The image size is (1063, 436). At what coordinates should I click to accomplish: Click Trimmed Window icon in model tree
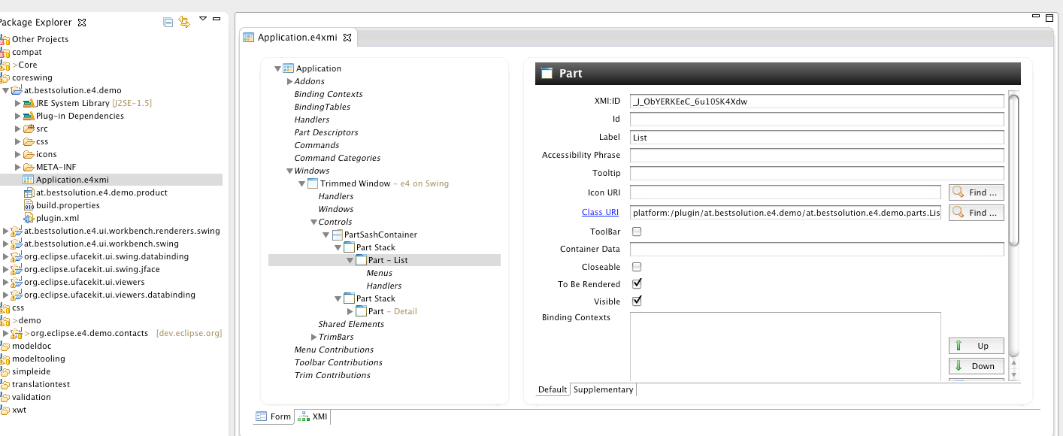pyautogui.click(x=313, y=183)
